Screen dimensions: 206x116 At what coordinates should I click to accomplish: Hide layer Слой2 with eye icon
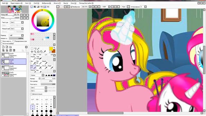[x=3, y=67]
